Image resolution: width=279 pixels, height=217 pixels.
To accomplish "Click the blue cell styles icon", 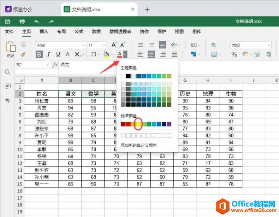I will tap(193, 54).
